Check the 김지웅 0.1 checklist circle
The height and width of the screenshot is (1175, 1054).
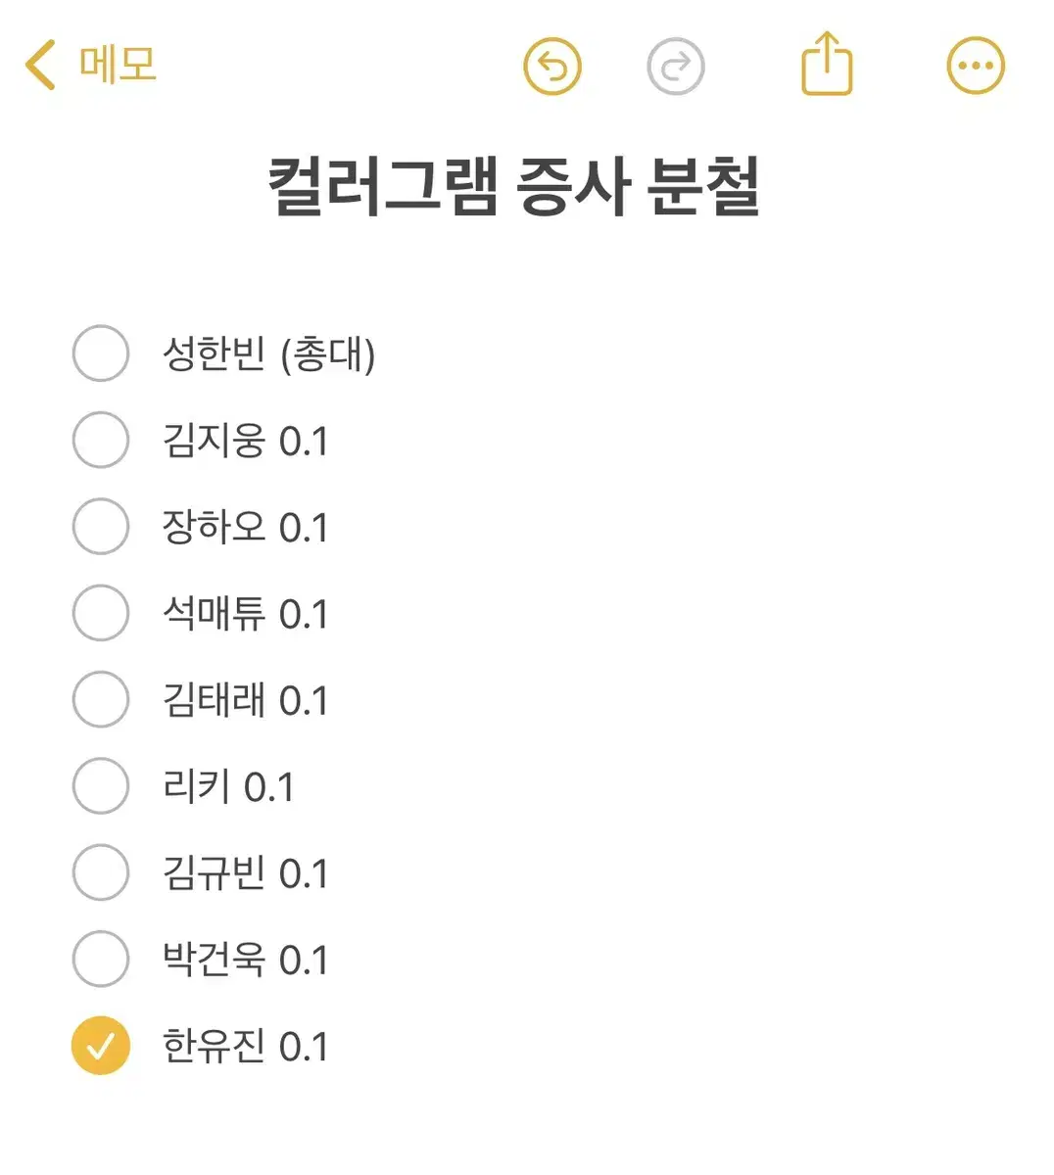pos(101,440)
